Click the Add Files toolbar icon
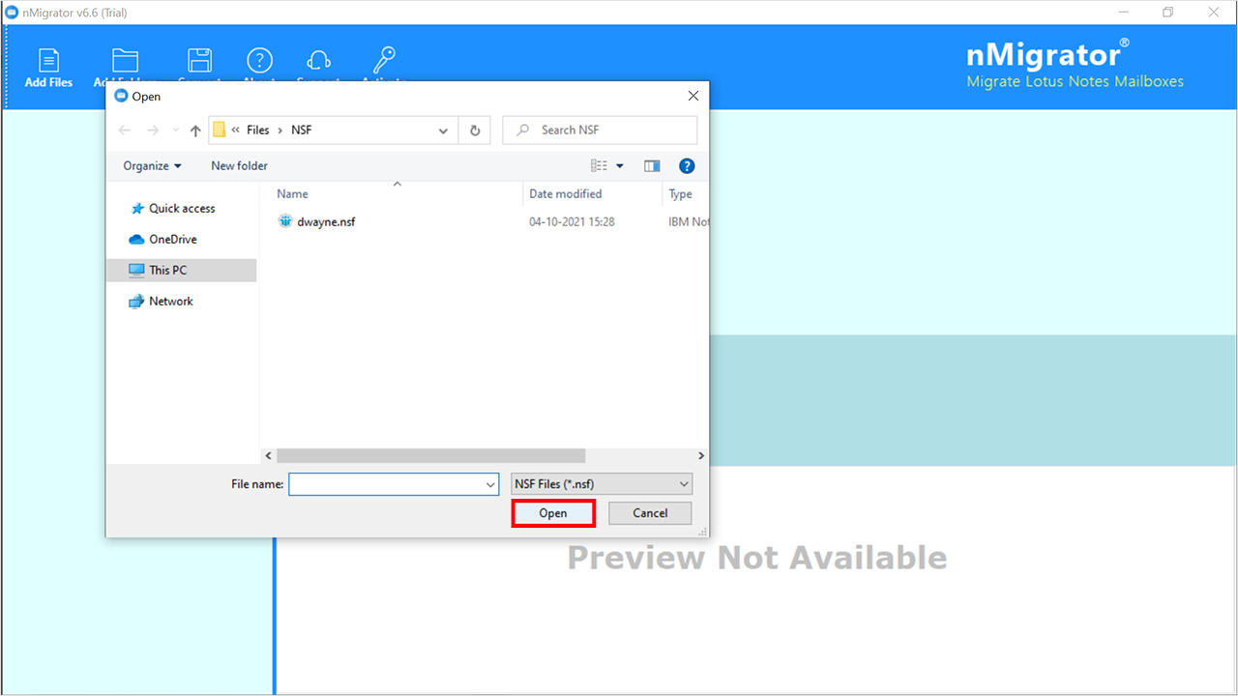 pos(48,60)
